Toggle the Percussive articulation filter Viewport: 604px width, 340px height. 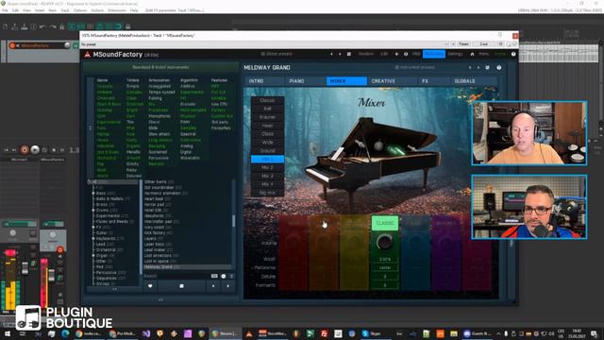pyautogui.click(x=159, y=158)
